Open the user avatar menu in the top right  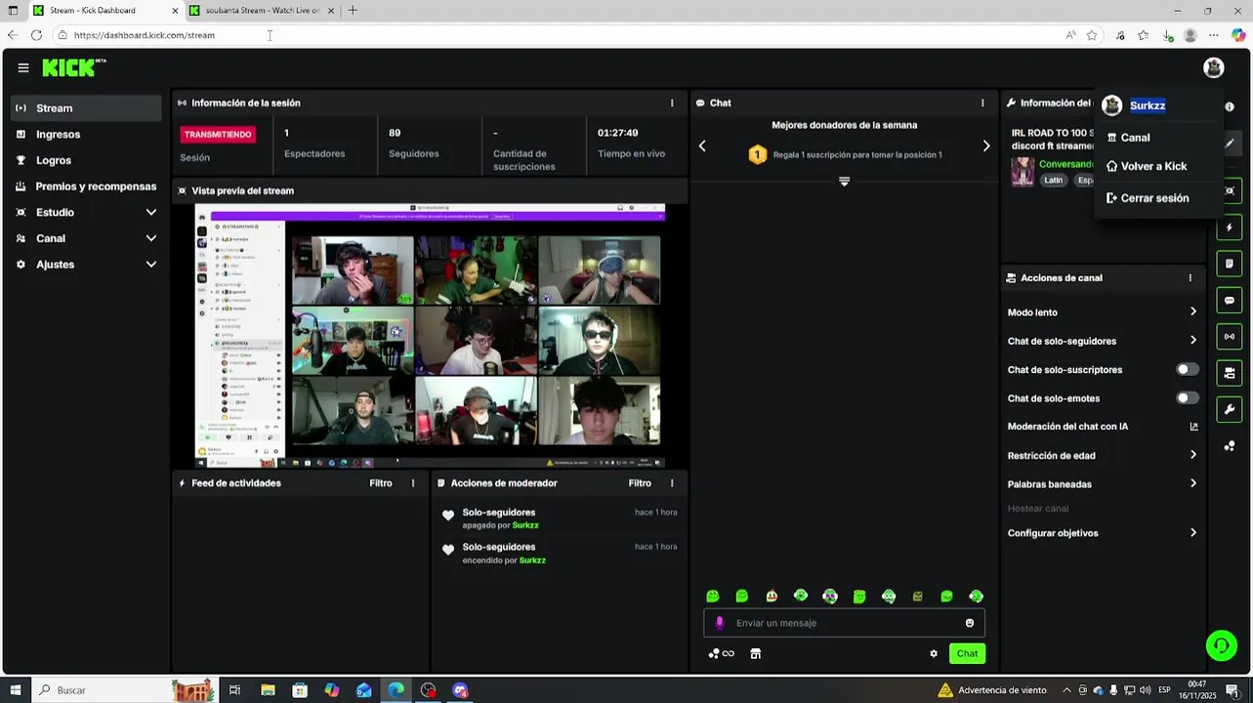click(x=1214, y=67)
